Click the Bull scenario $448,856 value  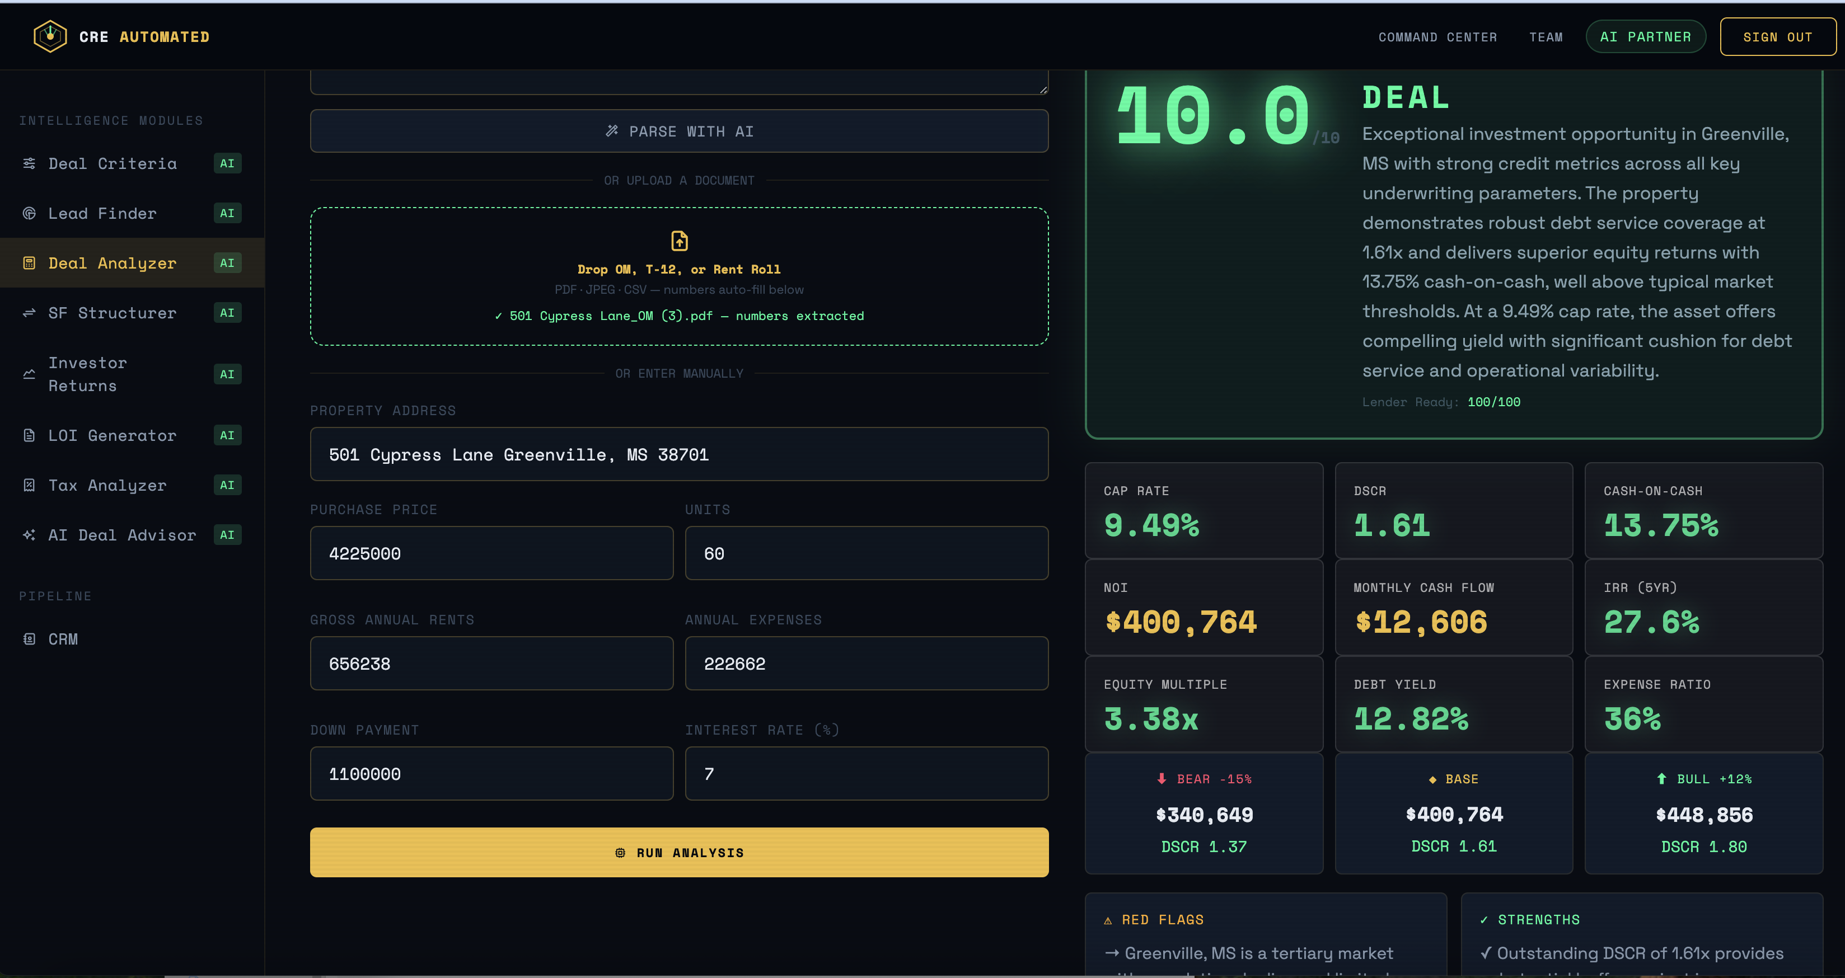click(x=1704, y=815)
